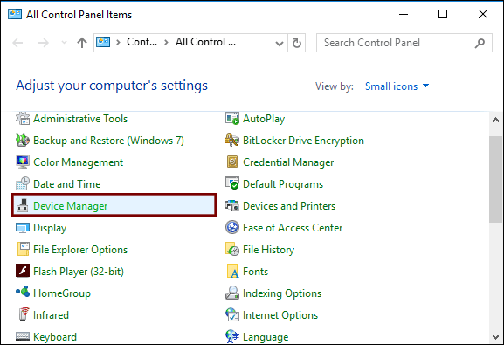The width and height of the screenshot is (504, 345).
Task: Click the Indexing Options icon
Action: coord(232,293)
